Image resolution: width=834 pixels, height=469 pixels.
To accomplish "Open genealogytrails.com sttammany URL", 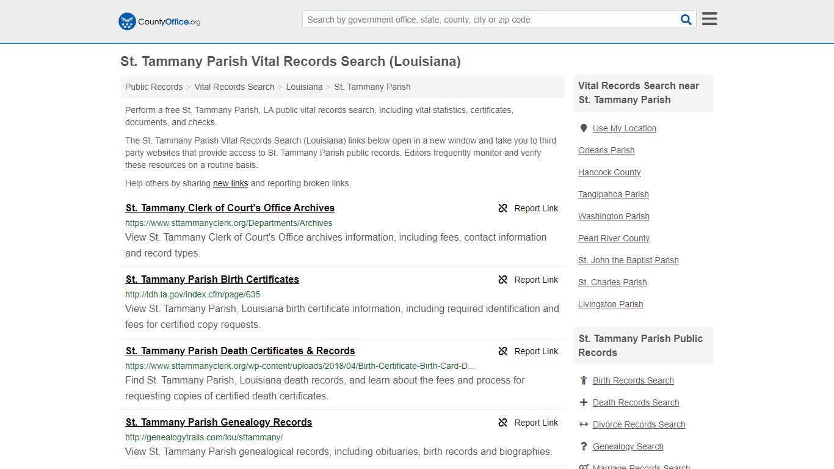I will pos(204,437).
